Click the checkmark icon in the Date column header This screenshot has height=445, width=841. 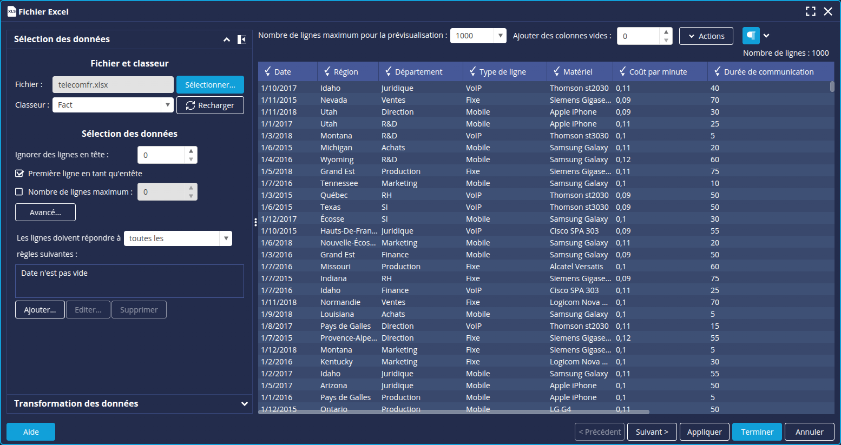[x=267, y=71]
